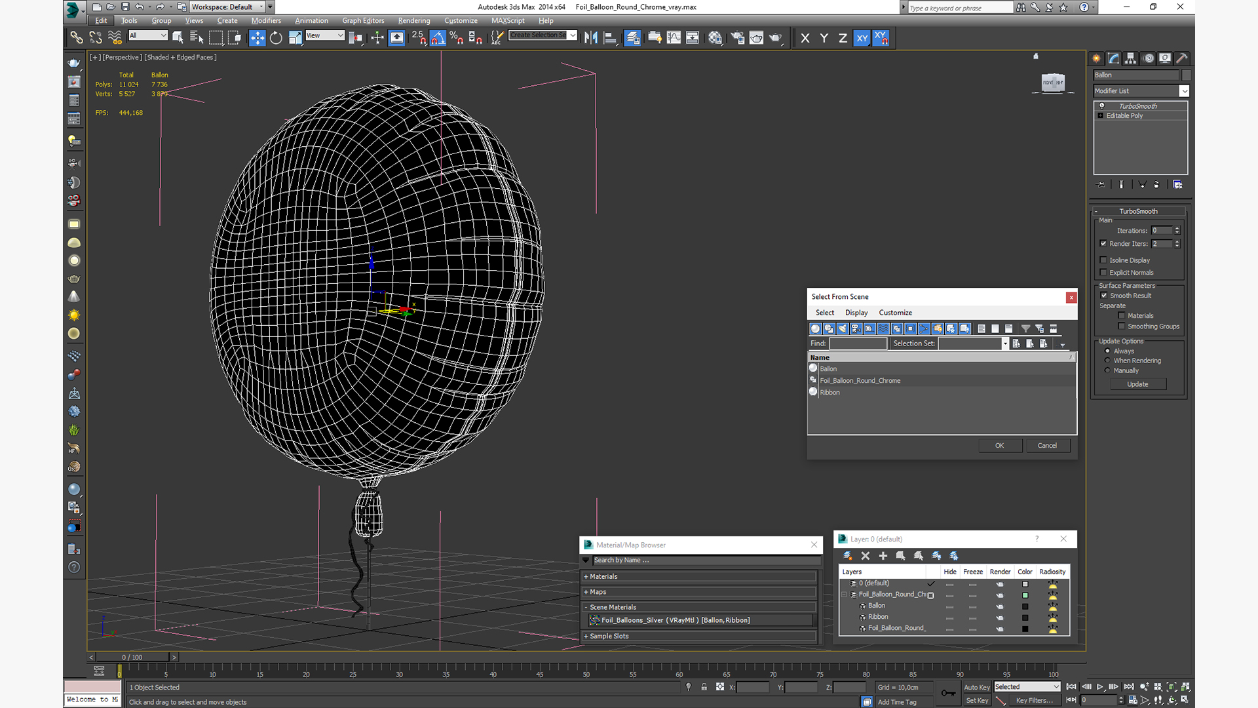The height and width of the screenshot is (708, 1258).
Task: Open the Rendering menu
Action: [414, 20]
